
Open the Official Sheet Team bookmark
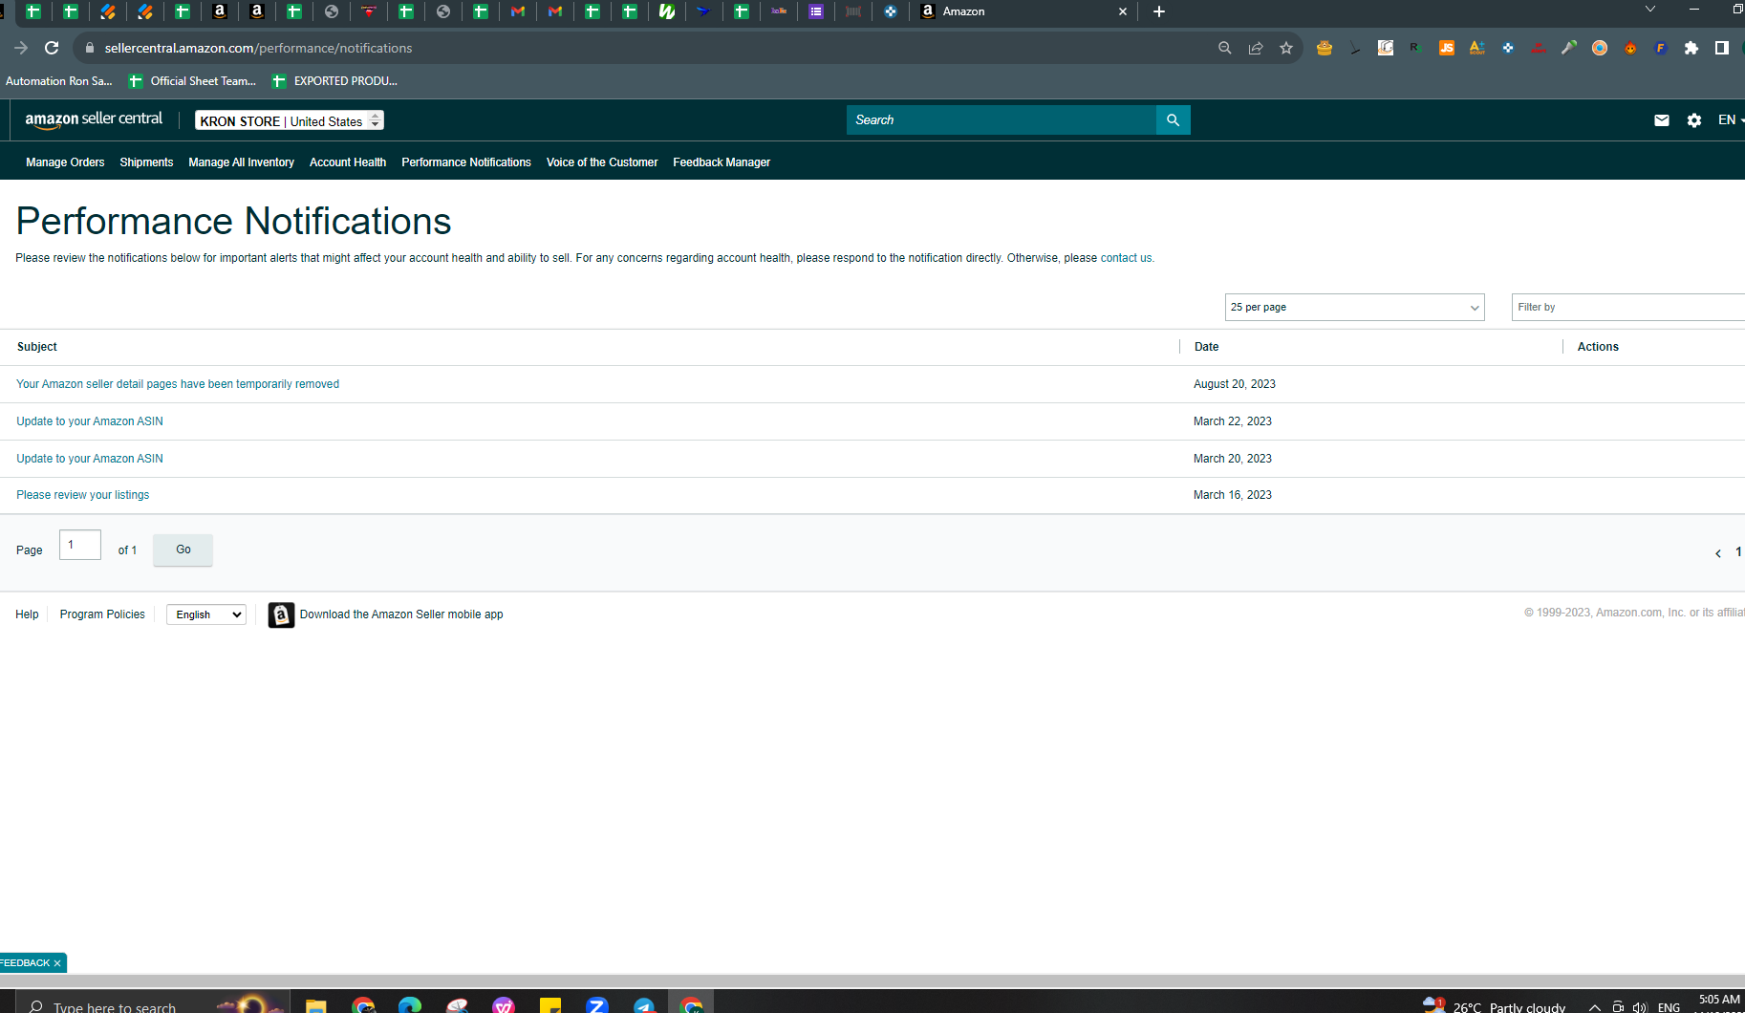(x=193, y=81)
